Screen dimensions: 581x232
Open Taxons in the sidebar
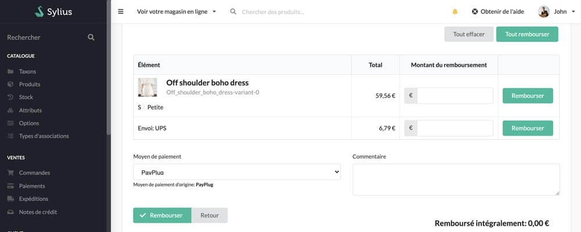(x=27, y=71)
